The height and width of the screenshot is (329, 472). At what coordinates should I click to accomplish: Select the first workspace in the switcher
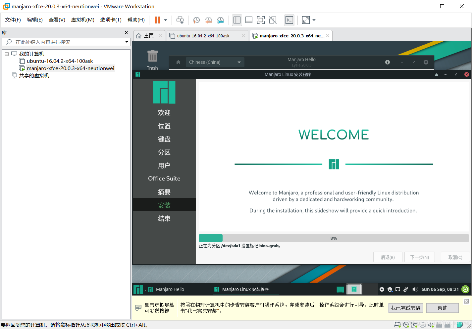coord(354,289)
